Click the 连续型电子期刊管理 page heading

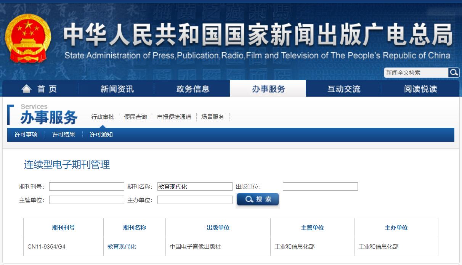coord(67,165)
